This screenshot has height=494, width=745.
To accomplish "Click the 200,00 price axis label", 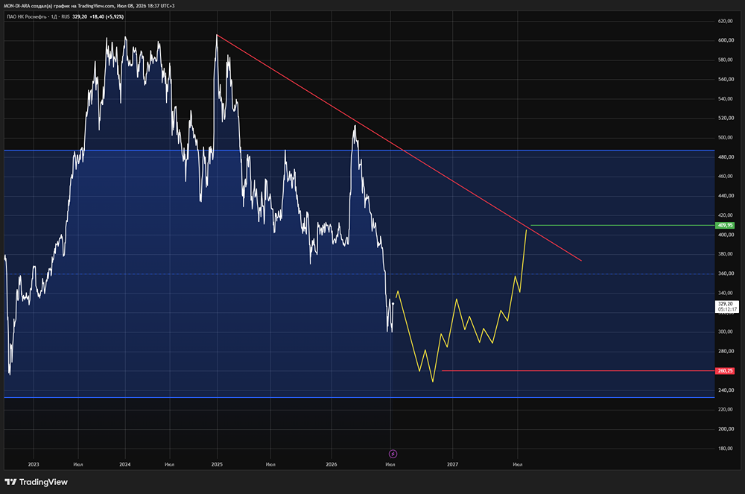I will pyautogui.click(x=725, y=429).
